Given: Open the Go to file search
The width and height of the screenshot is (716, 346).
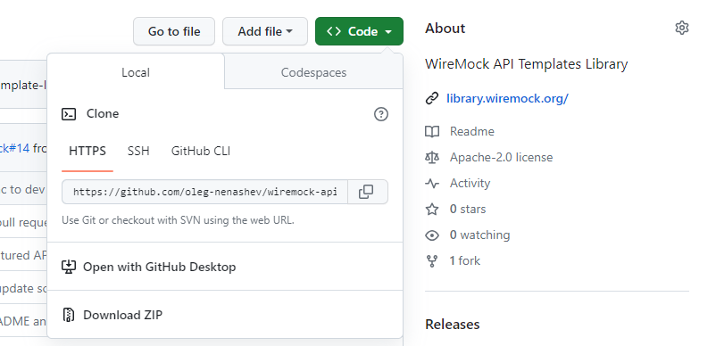Looking at the screenshot, I should click(174, 31).
